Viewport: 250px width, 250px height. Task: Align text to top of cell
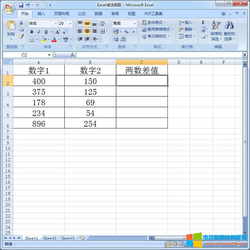click(80, 23)
